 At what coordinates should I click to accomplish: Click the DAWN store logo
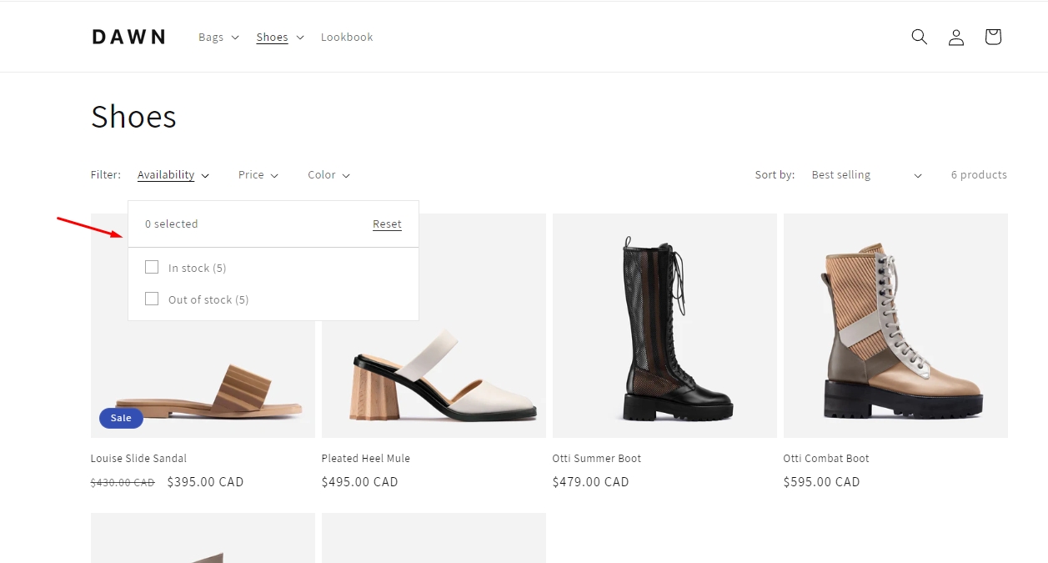(x=128, y=37)
